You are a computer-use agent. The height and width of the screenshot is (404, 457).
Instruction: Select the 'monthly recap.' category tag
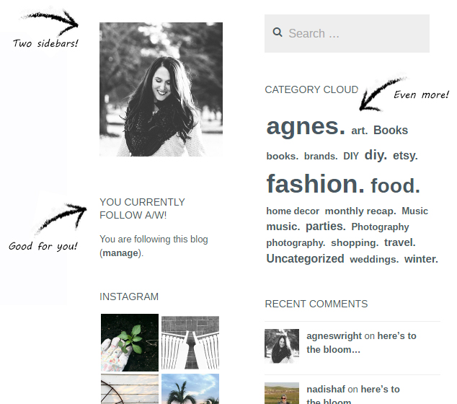pyautogui.click(x=360, y=211)
